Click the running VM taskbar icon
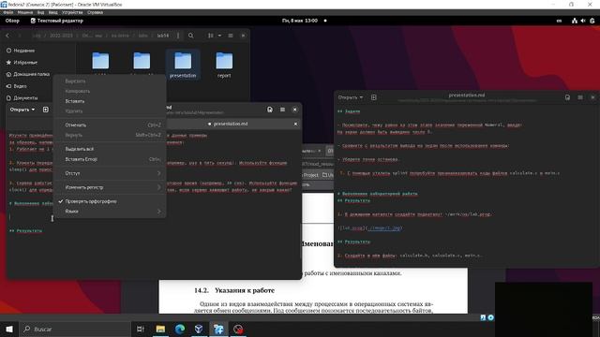Viewport: 600px width, 337px height. pyautogui.click(x=218, y=329)
